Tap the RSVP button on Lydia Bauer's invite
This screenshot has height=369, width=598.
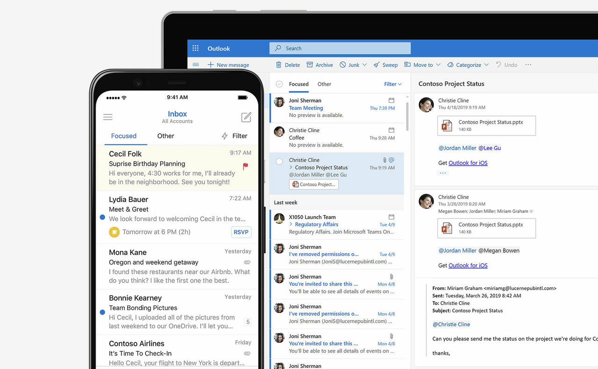click(x=241, y=232)
